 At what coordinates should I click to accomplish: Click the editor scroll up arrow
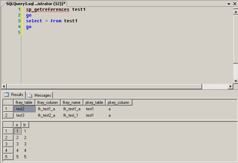[236, 12]
